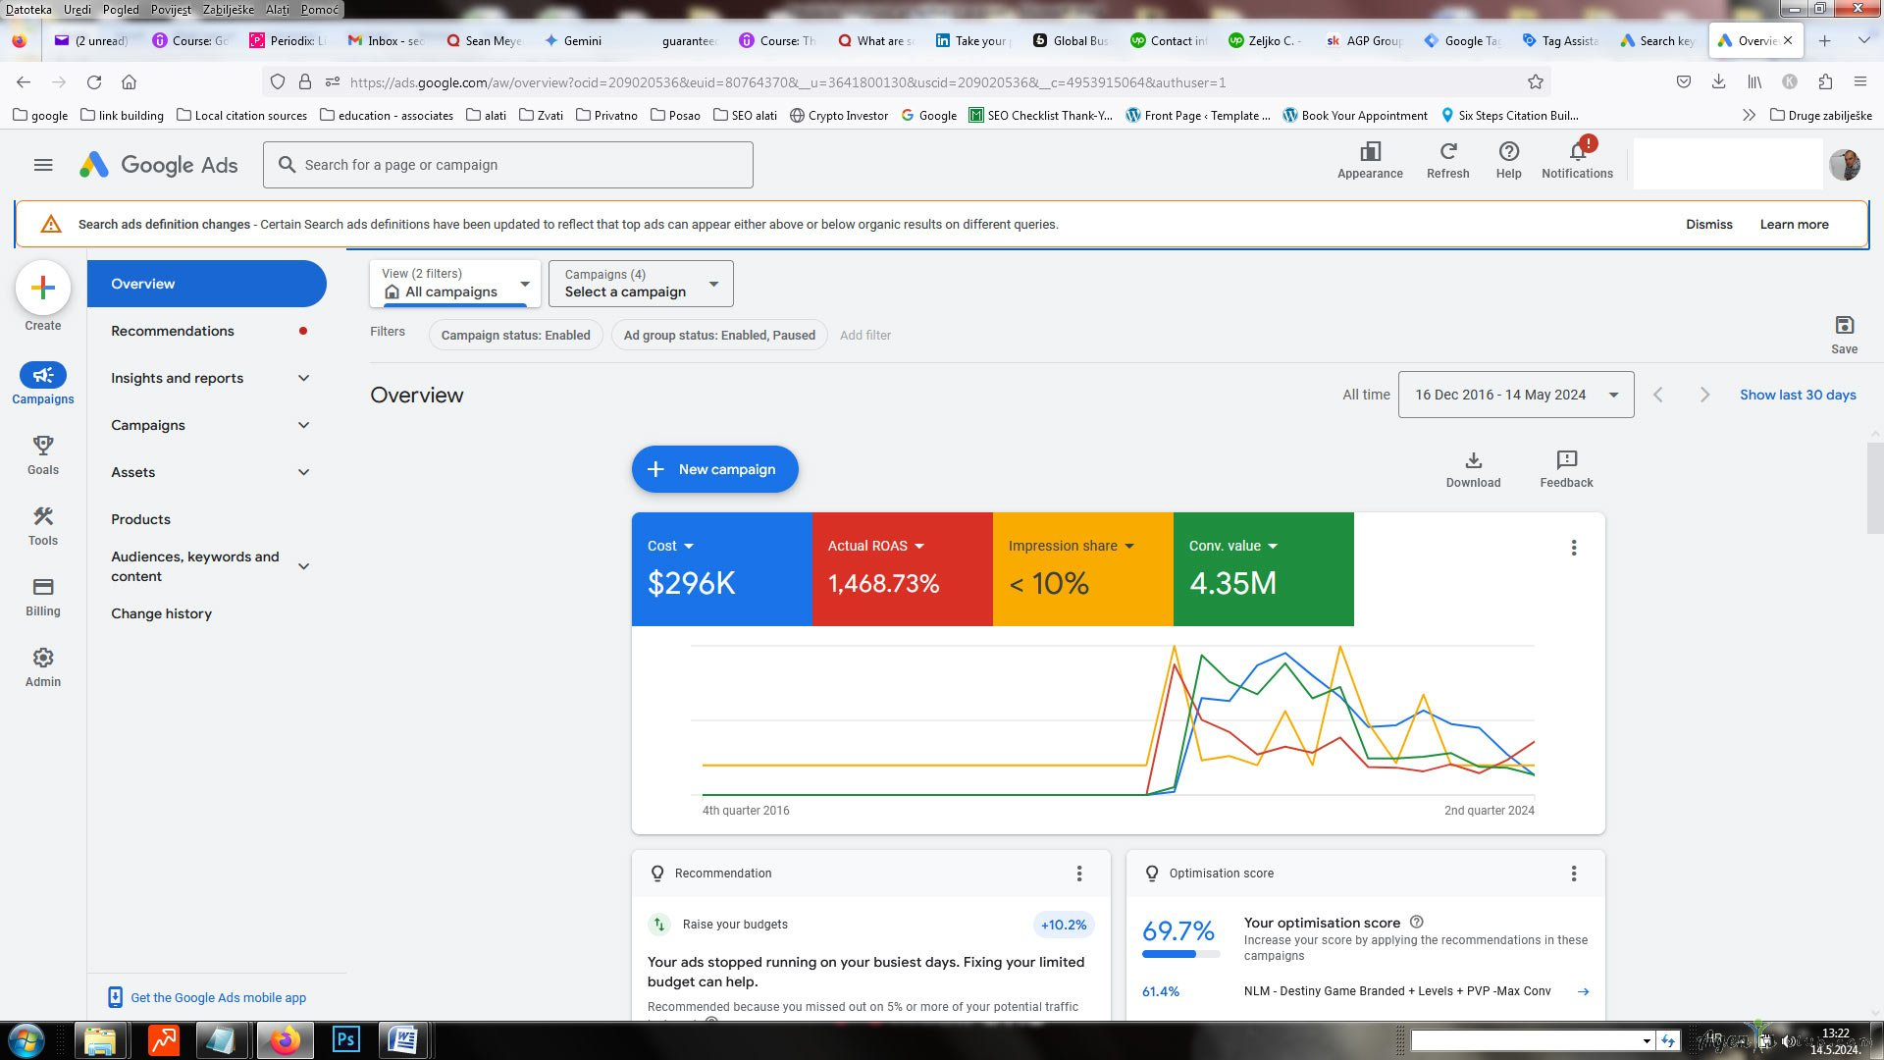Viewport: 1884px width, 1060px height.
Task: Click Show last 30 days link
Action: [1798, 395]
